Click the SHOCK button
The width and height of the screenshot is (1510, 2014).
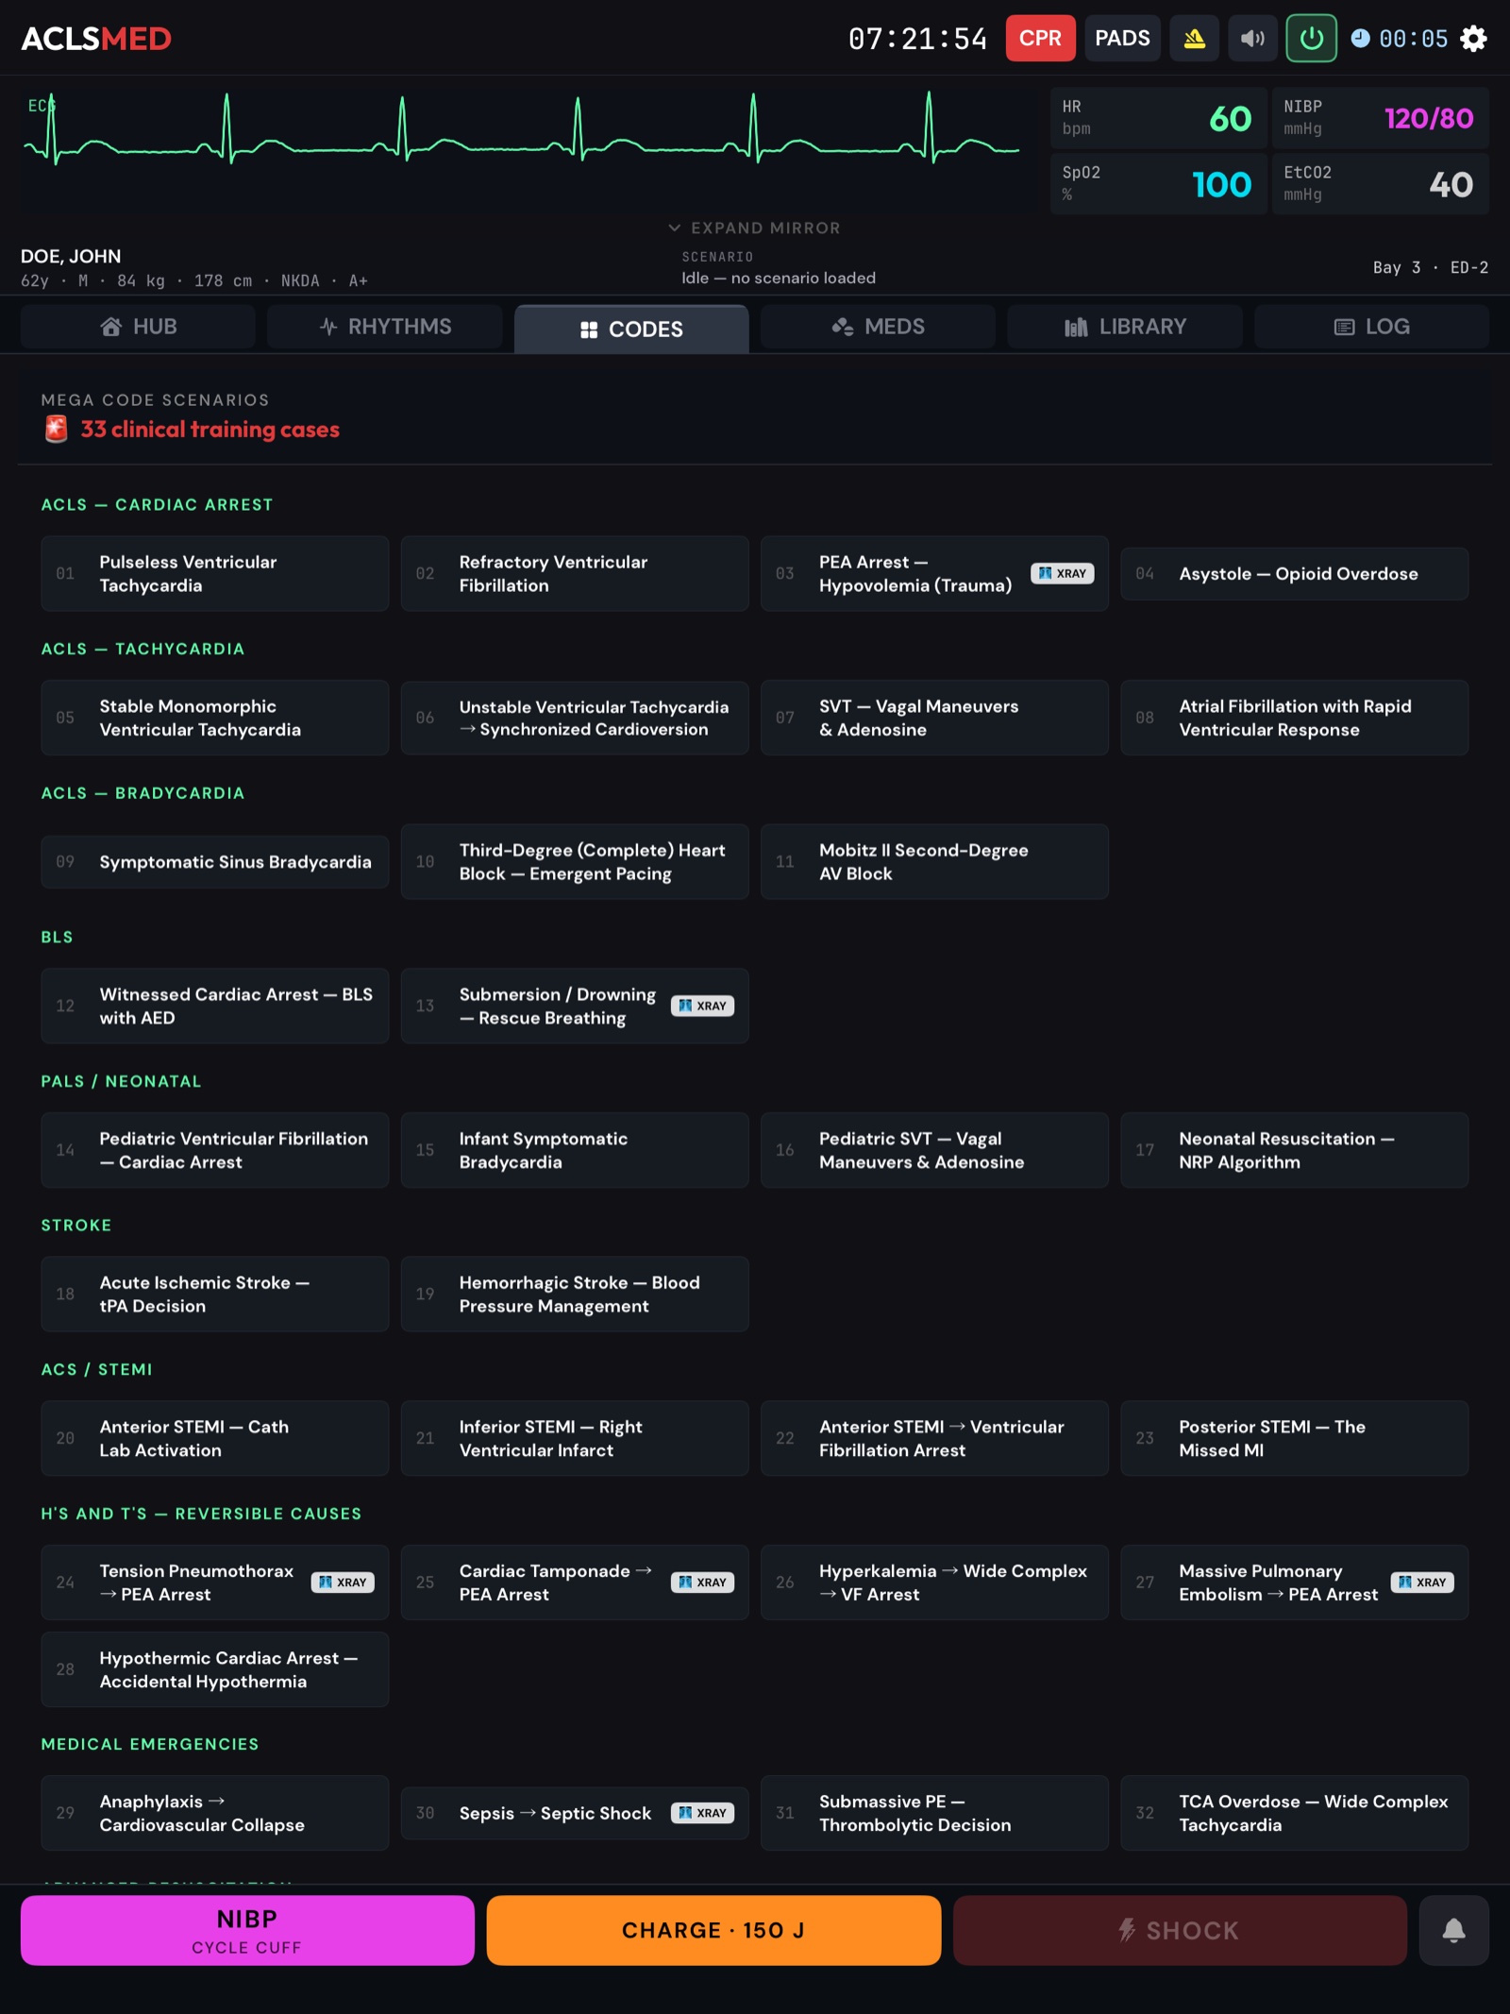1180,1930
